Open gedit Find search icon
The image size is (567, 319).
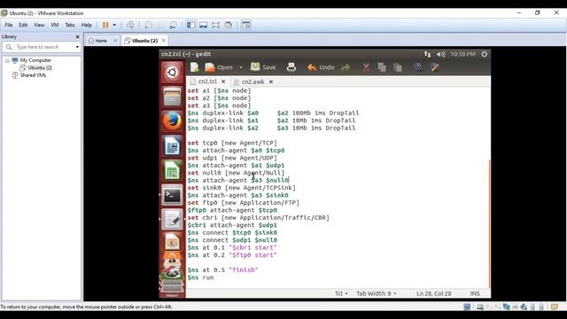pyautogui.click(x=418, y=67)
